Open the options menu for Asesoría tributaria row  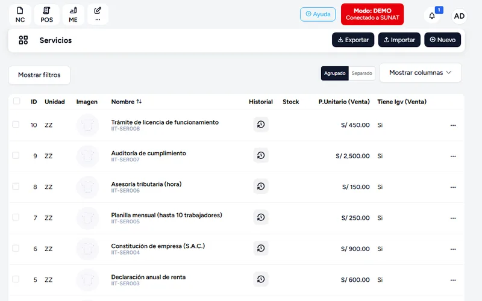click(x=453, y=187)
